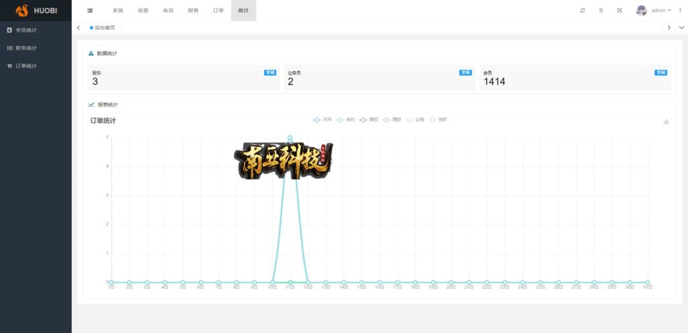The image size is (688, 333).
Task: Click the 报表统计 section title
Action: 107,105
